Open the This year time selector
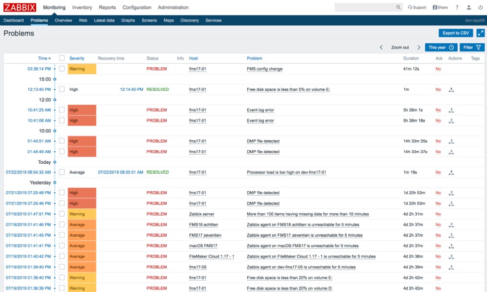The width and height of the screenshot is (487, 292). coord(441,47)
